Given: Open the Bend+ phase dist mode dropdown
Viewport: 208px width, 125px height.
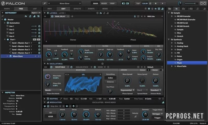Looking at the screenshot, I should 53,90.
